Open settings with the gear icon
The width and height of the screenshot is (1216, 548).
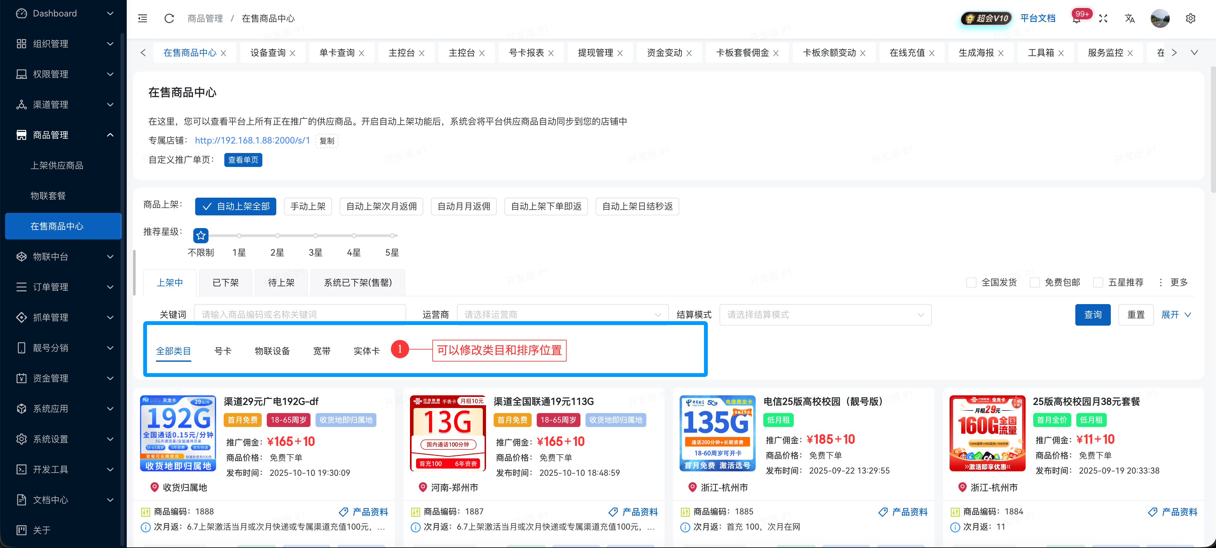1191,18
